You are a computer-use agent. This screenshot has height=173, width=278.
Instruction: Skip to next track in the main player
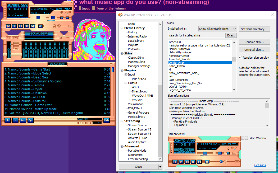click(x=33, y=26)
